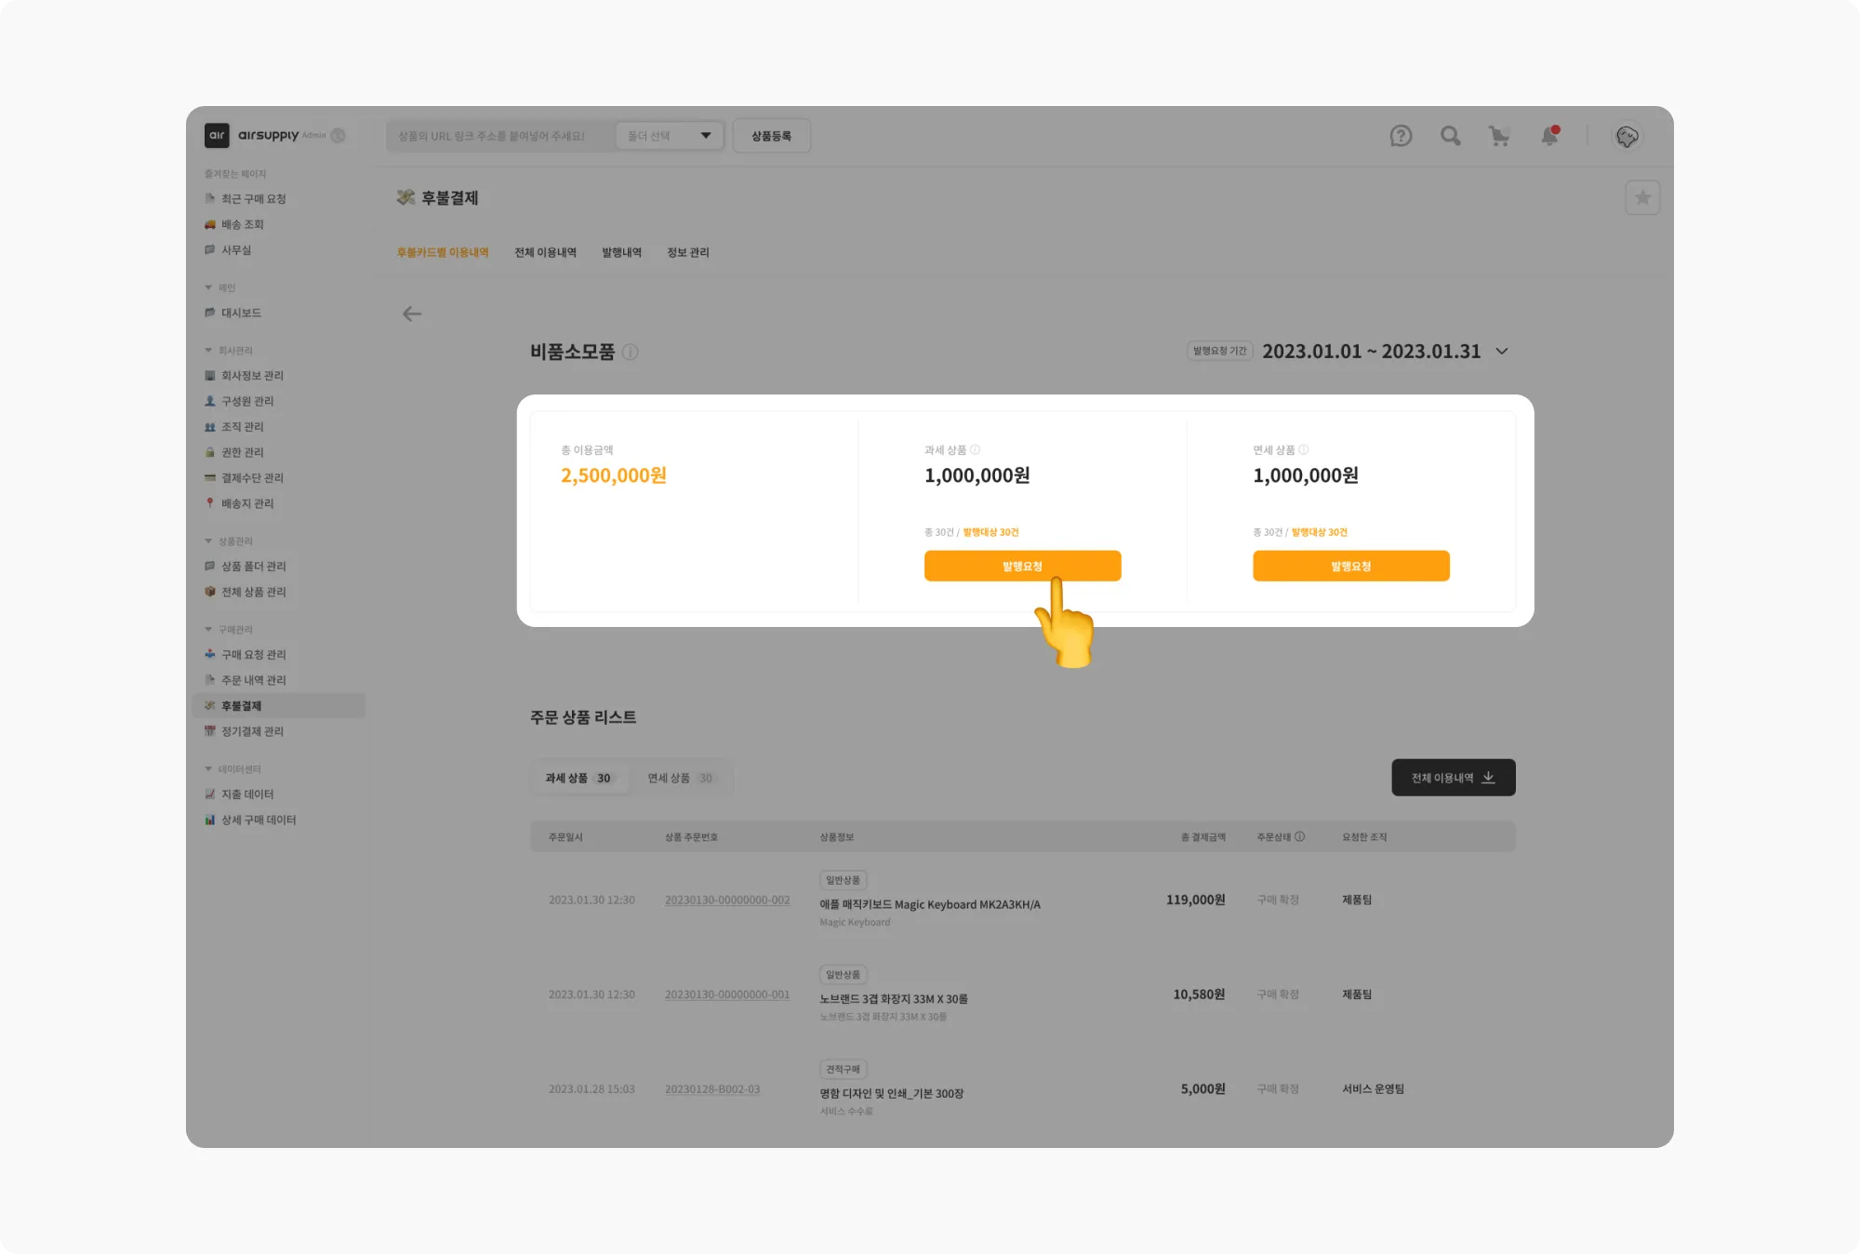Click info icon next to 비품소모품
1860x1254 pixels.
click(x=631, y=353)
